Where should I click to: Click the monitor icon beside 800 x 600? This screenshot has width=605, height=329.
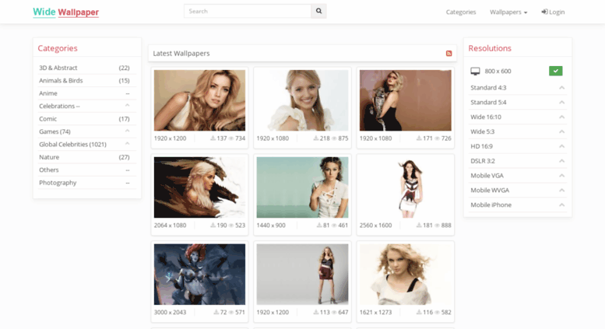[475, 72]
